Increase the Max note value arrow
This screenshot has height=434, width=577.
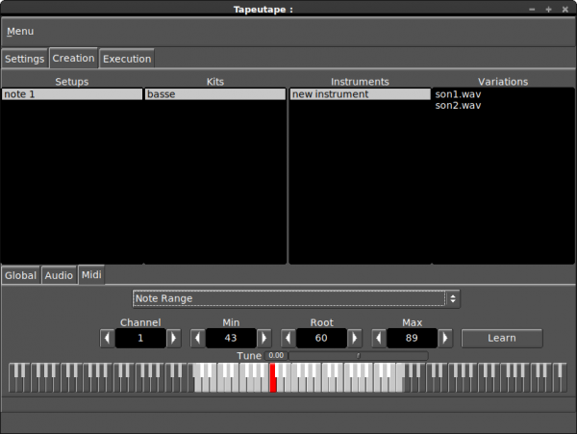446,339
